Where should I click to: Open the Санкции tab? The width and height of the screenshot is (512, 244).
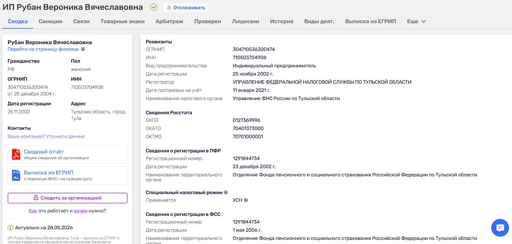tap(50, 21)
